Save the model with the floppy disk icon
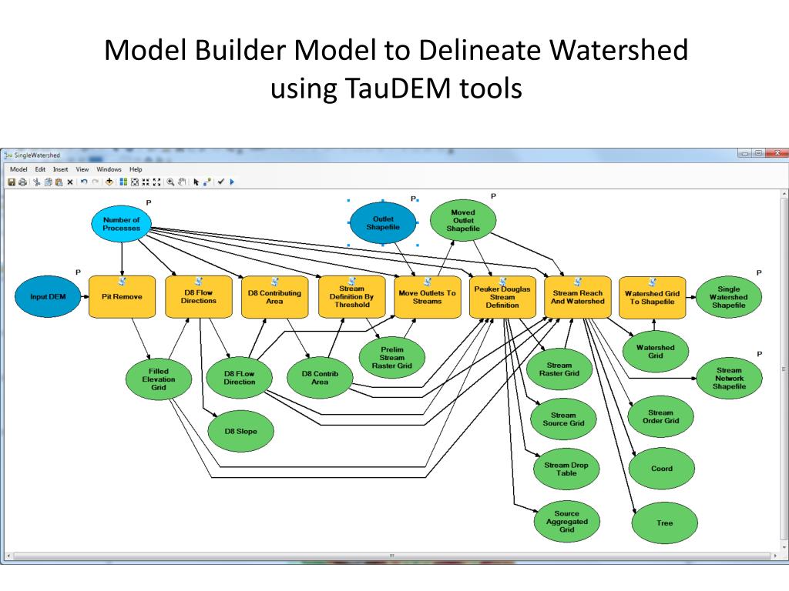The image size is (789, 591). 12,182
